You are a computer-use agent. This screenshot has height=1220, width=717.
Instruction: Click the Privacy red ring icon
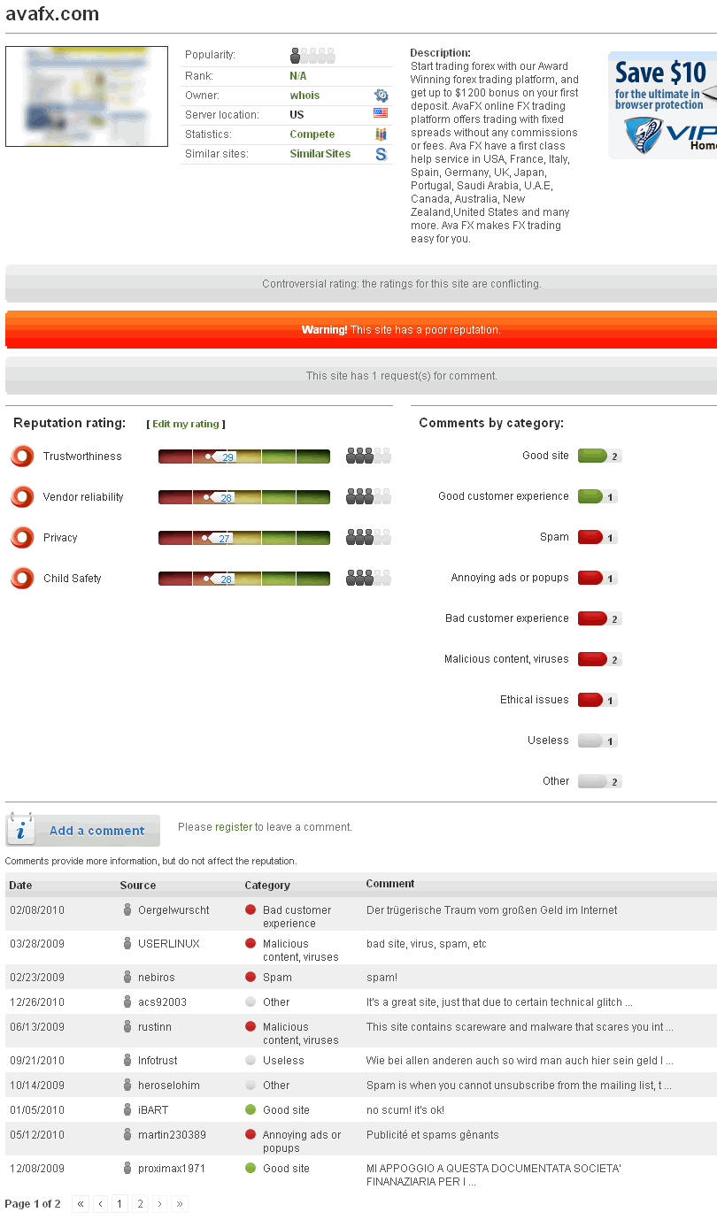(22, 538)
